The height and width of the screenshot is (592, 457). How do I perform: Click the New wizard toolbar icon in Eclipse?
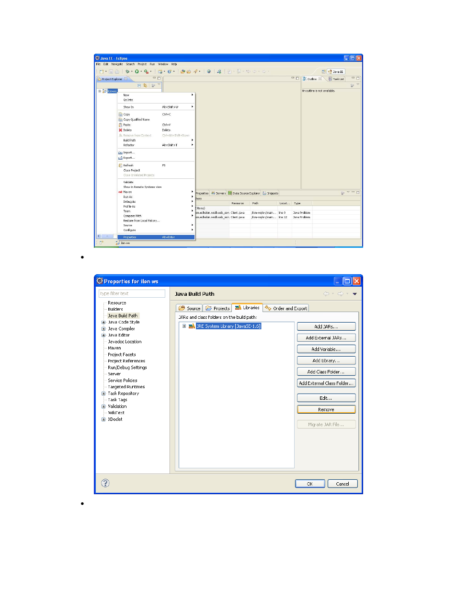point(102,71)
